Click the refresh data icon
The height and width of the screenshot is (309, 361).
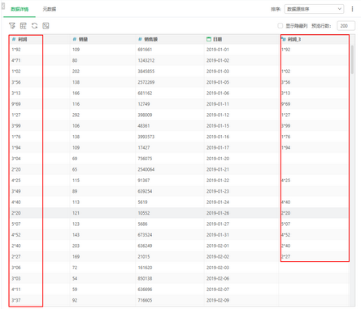point(34,26)
